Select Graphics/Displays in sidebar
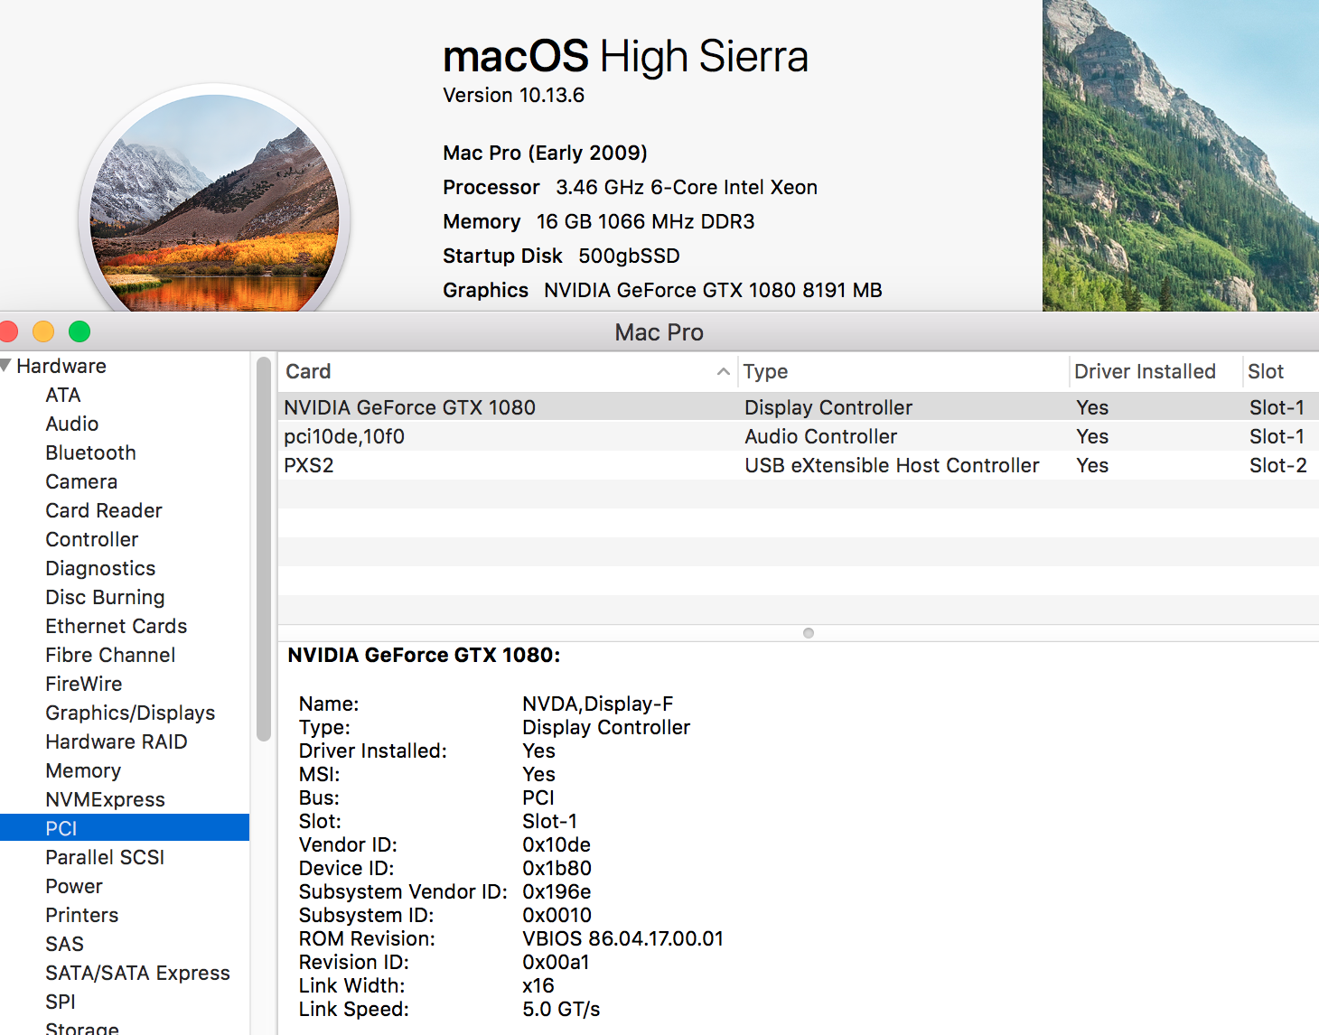This screenshot has width=1319, height=1035. coord(131,713)
